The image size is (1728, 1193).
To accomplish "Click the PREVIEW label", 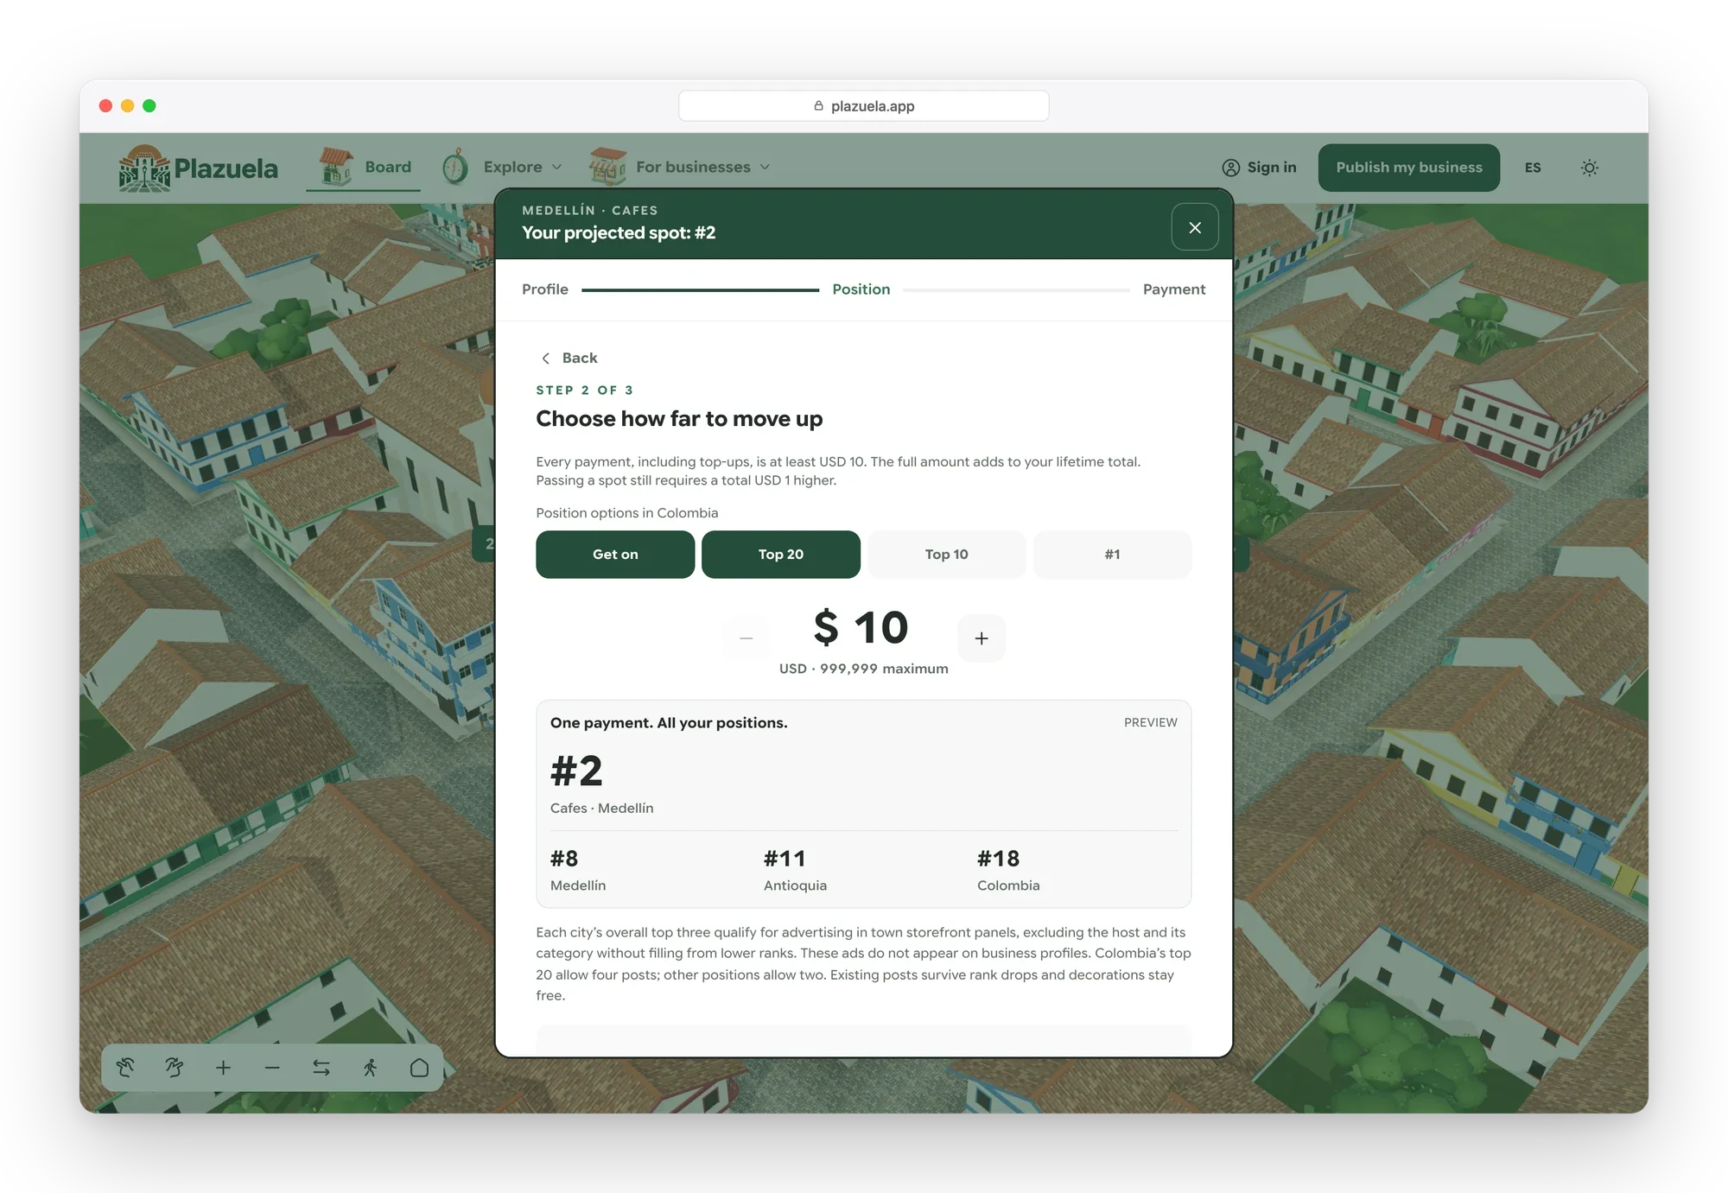I will (1151, 722).
